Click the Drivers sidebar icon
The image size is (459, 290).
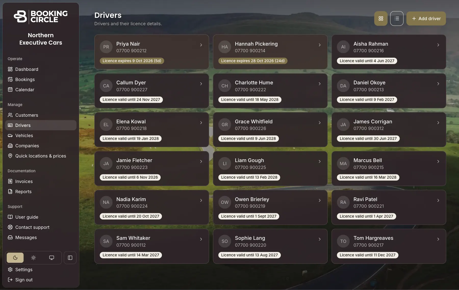pos(10,125)
